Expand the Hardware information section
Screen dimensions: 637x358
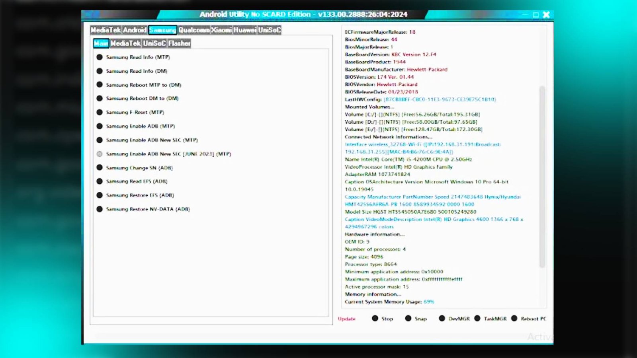pyautogui.click(x=374, y=234)
